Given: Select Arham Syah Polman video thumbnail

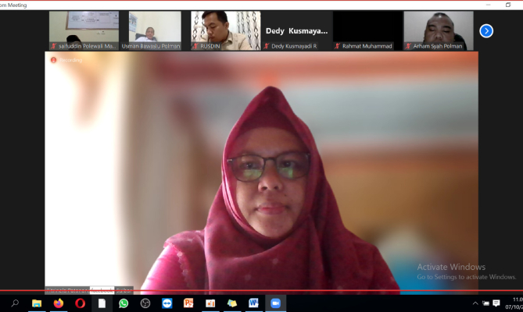Looking at the screenshot, I should [x=439, y=30].
